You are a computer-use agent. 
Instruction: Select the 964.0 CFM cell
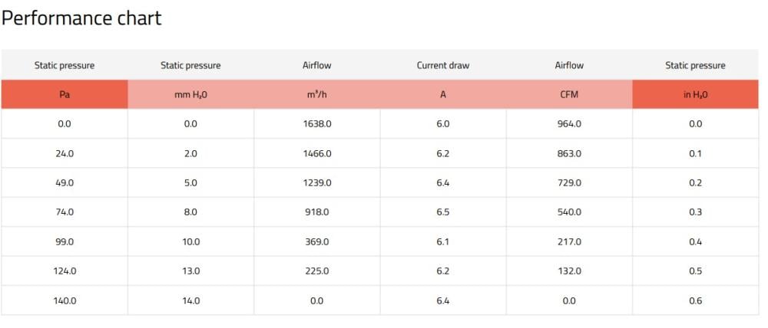coord(569,124)
